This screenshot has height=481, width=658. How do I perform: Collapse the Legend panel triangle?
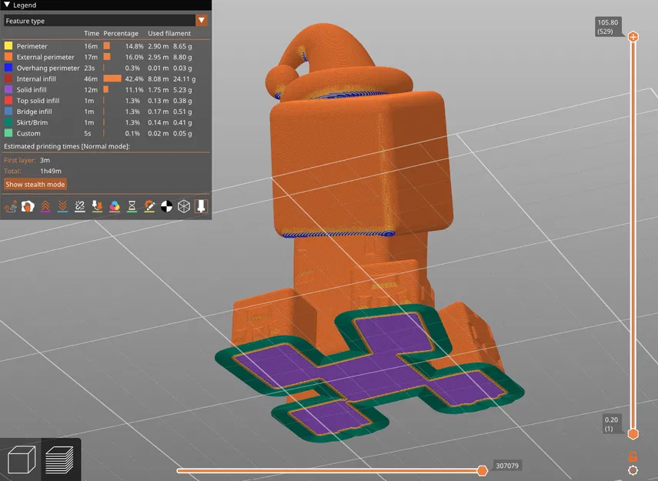[x=7, y=5]
